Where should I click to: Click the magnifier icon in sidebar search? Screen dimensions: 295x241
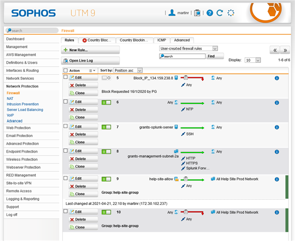click(x=9, y=30)
